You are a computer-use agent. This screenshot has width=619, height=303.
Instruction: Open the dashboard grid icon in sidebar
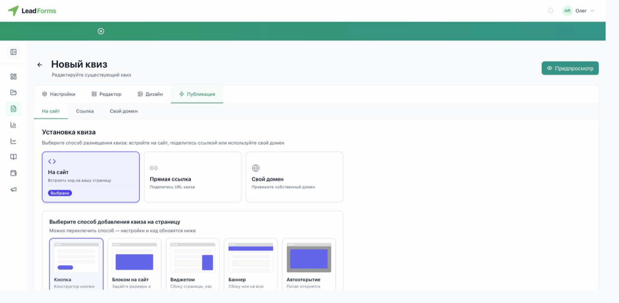(x=13, y=77)
